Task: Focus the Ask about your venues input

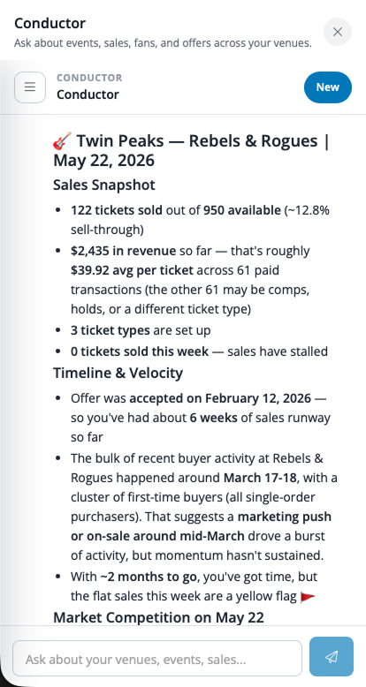Action: (157, 658)
